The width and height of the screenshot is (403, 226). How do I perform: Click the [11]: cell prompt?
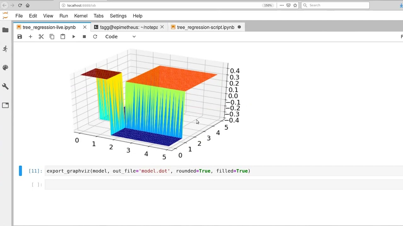pyautogui.click(x=35, y=171)
